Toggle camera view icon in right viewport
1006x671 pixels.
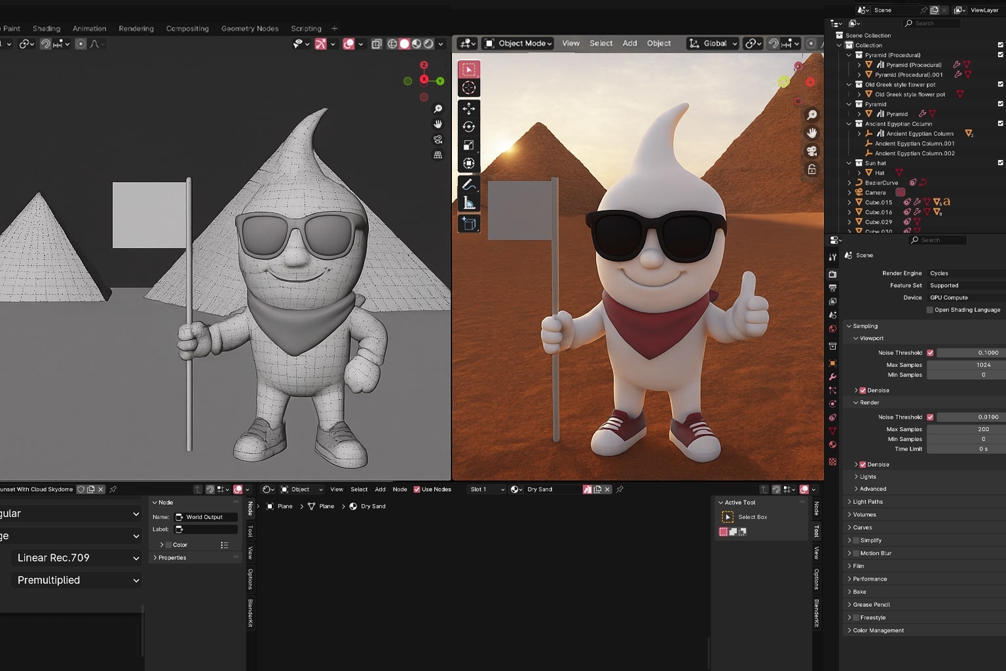(x=811, y=151)
